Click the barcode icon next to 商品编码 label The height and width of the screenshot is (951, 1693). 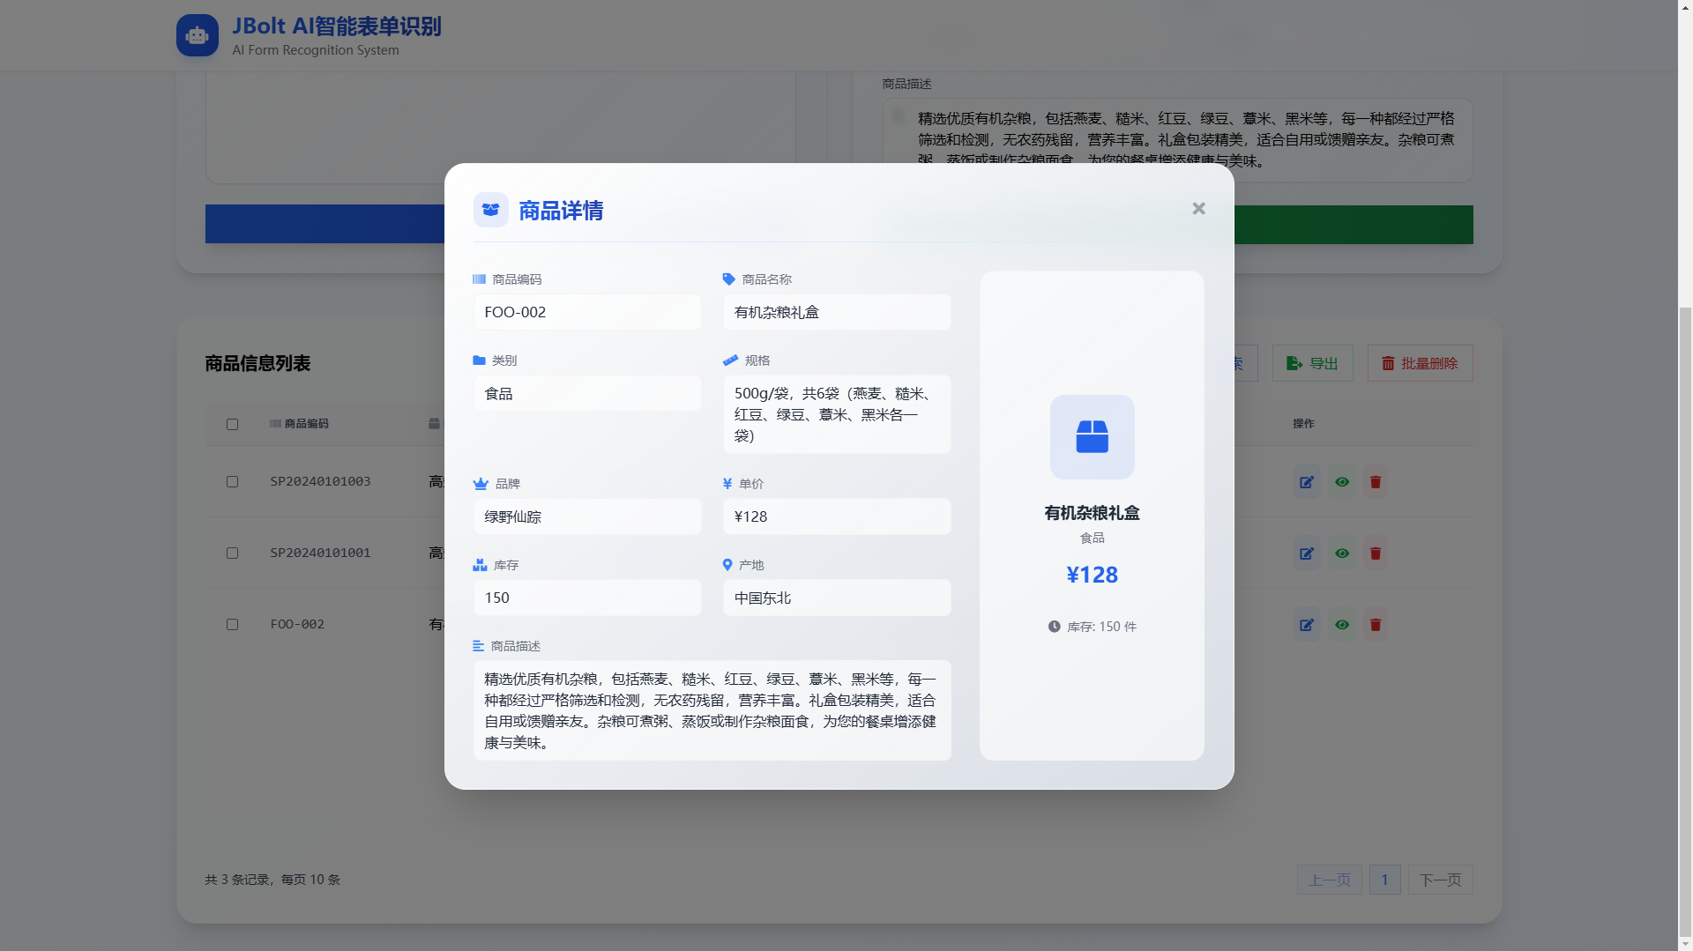(479, 279)
